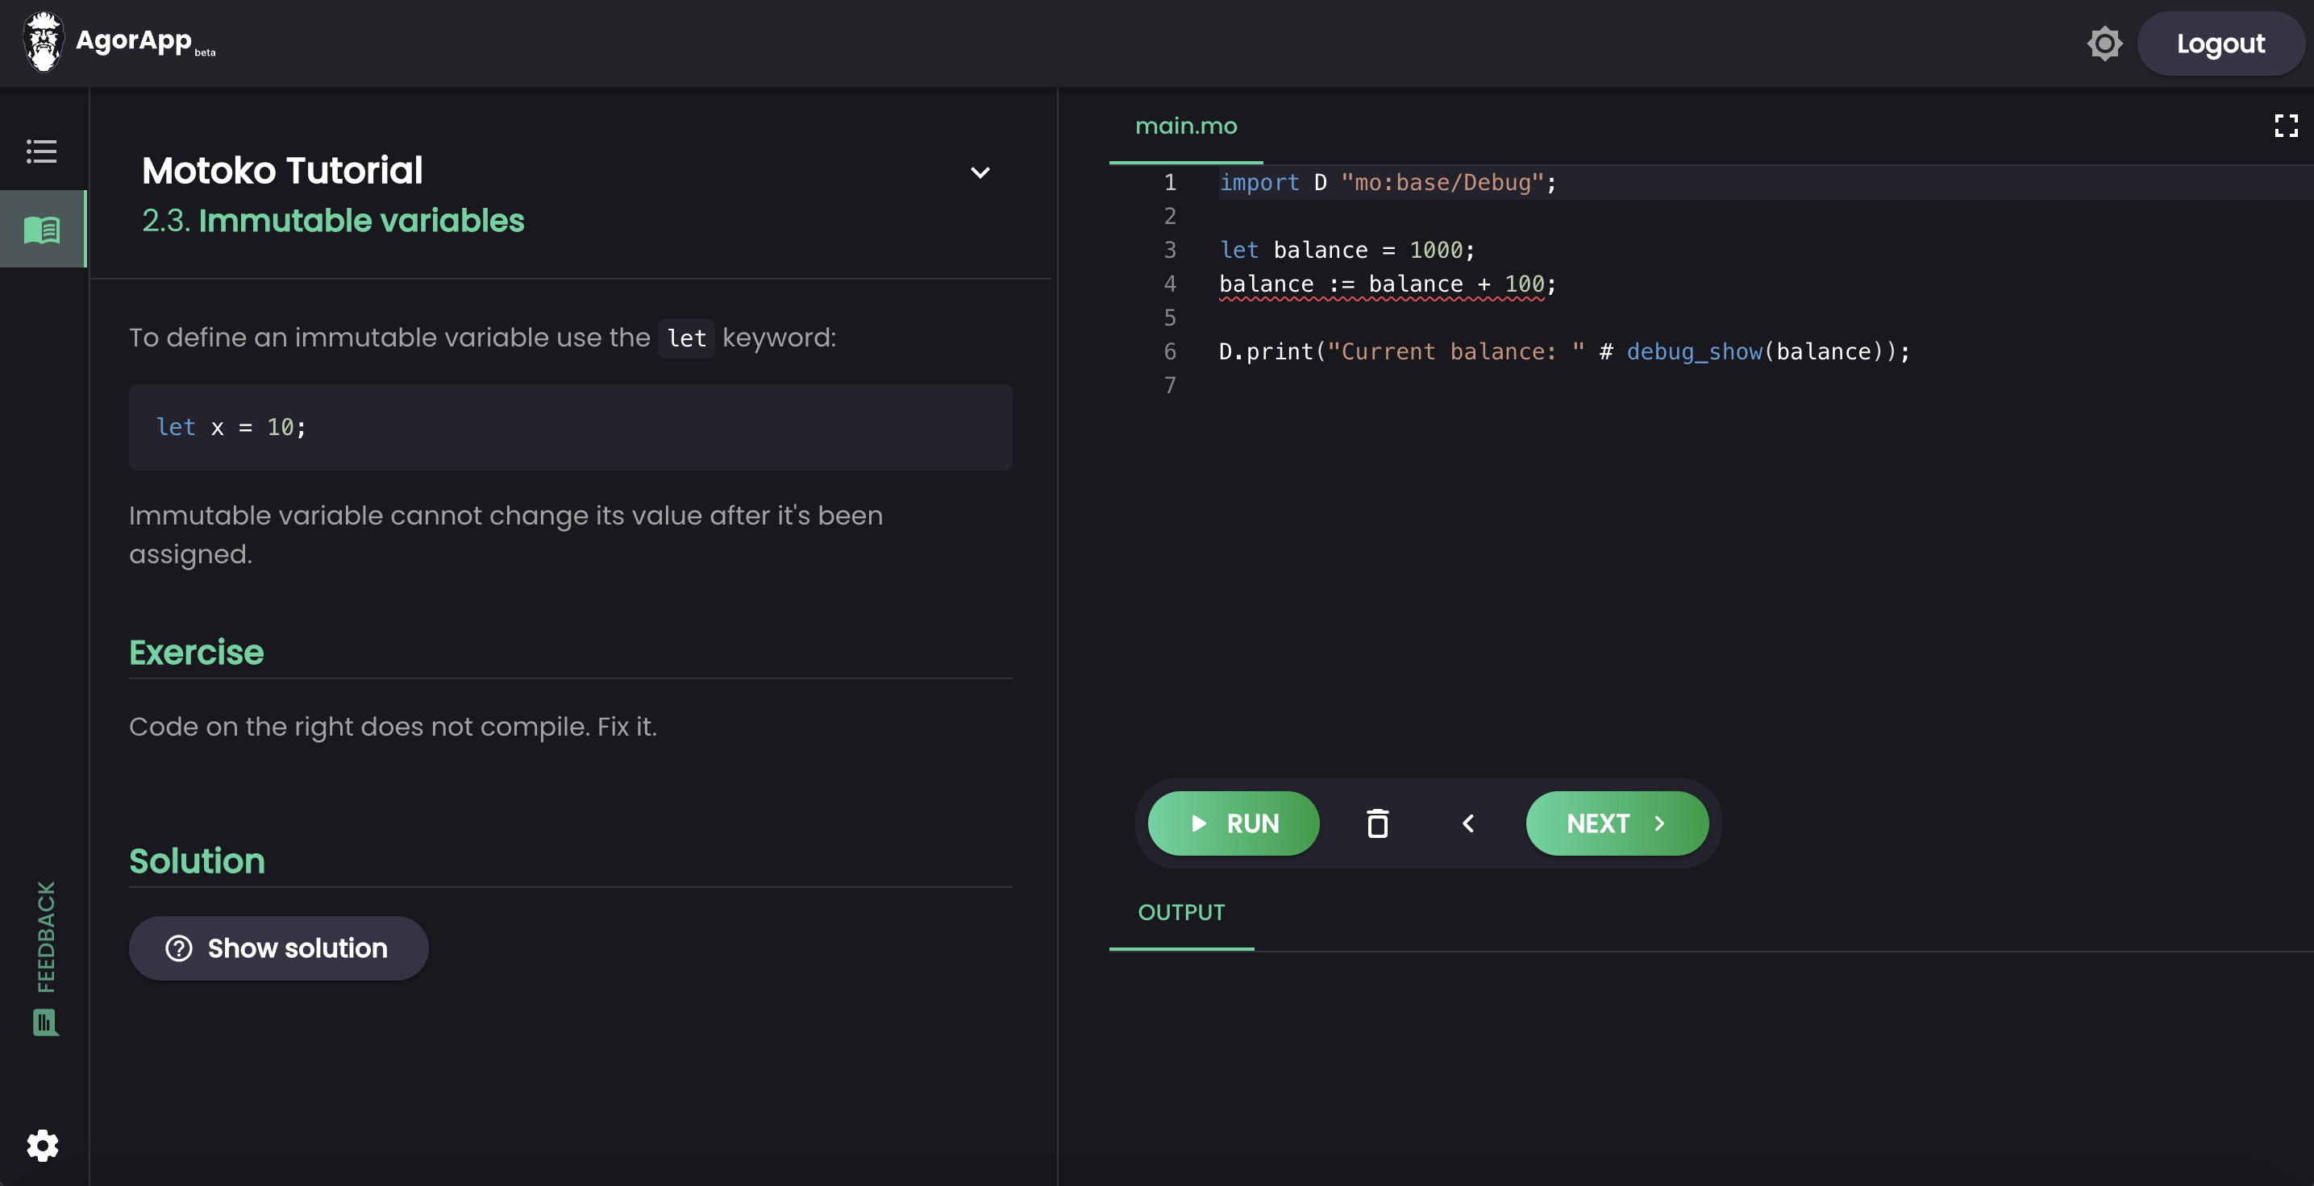The height and width of the screenshot is (1186, 2314).
Task: Click the 'Solution' heading
Action: (197, 860)
